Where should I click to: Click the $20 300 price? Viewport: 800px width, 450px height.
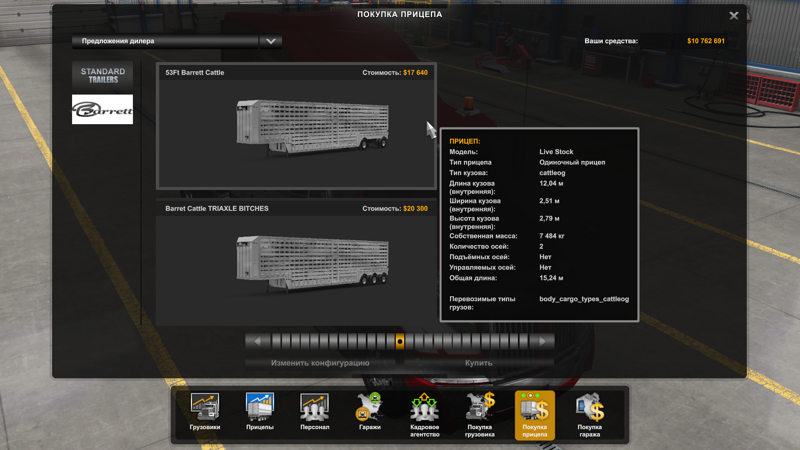(415, 208)
